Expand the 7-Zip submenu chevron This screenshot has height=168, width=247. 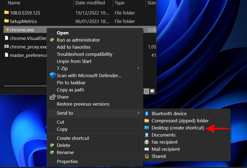138,68
